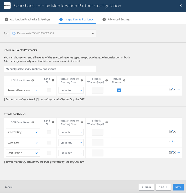Enable Send All for copy IDFA event
Screen dimensions: 186x193
(x=49, y=143)
